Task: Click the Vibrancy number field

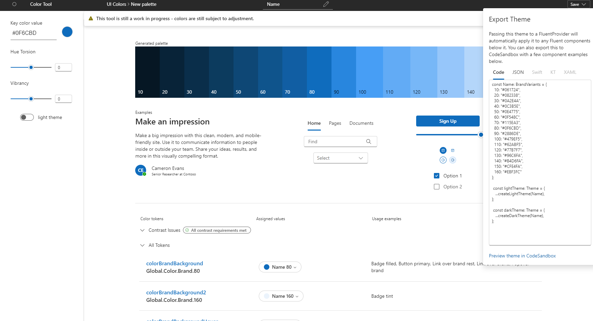Action: tap(63, 99)
